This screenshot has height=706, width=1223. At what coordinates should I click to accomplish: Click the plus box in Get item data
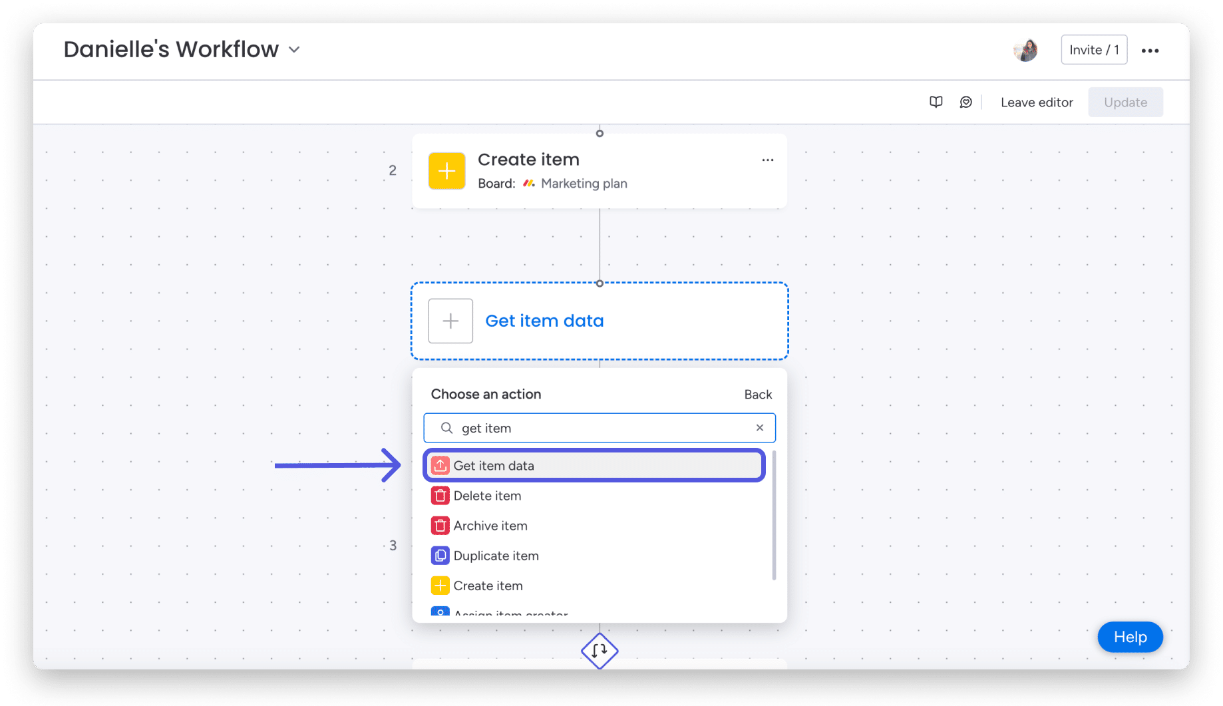pos(450,321)
